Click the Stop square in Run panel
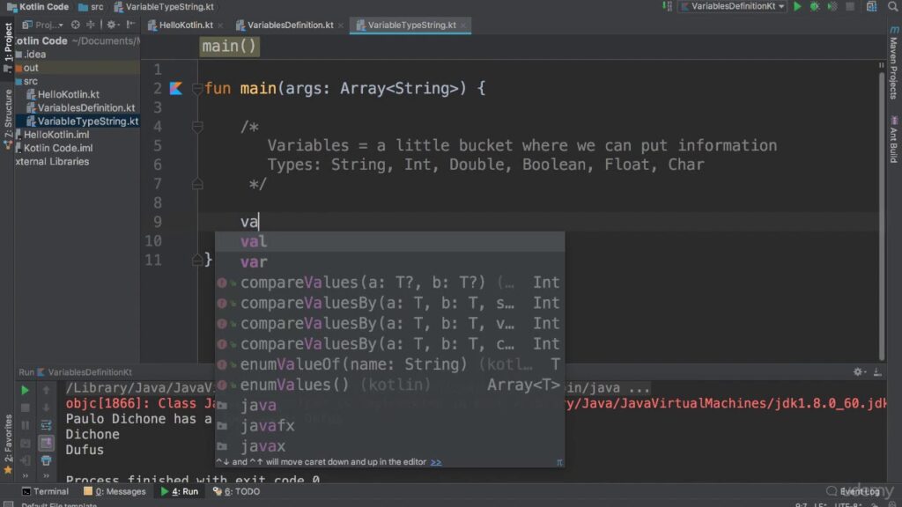The height and width of the screenshot is (507, 902). pos(25,408)
